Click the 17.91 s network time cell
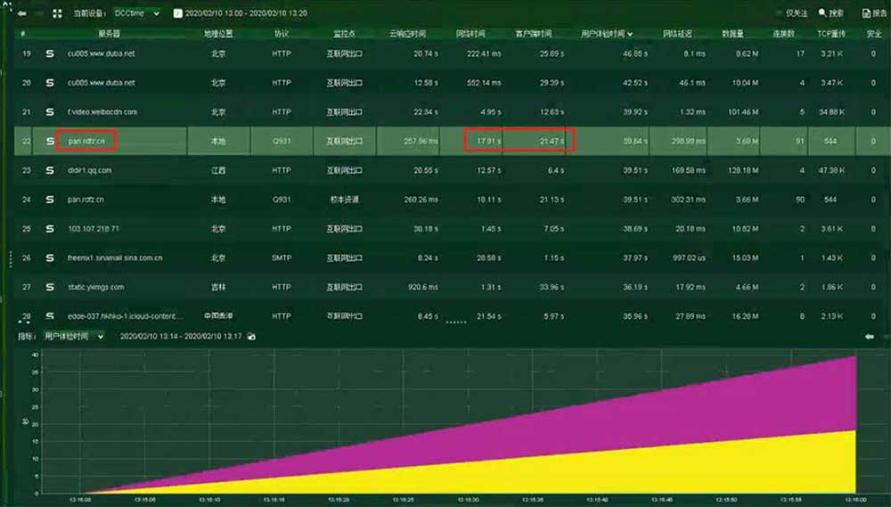 point(488,141)
